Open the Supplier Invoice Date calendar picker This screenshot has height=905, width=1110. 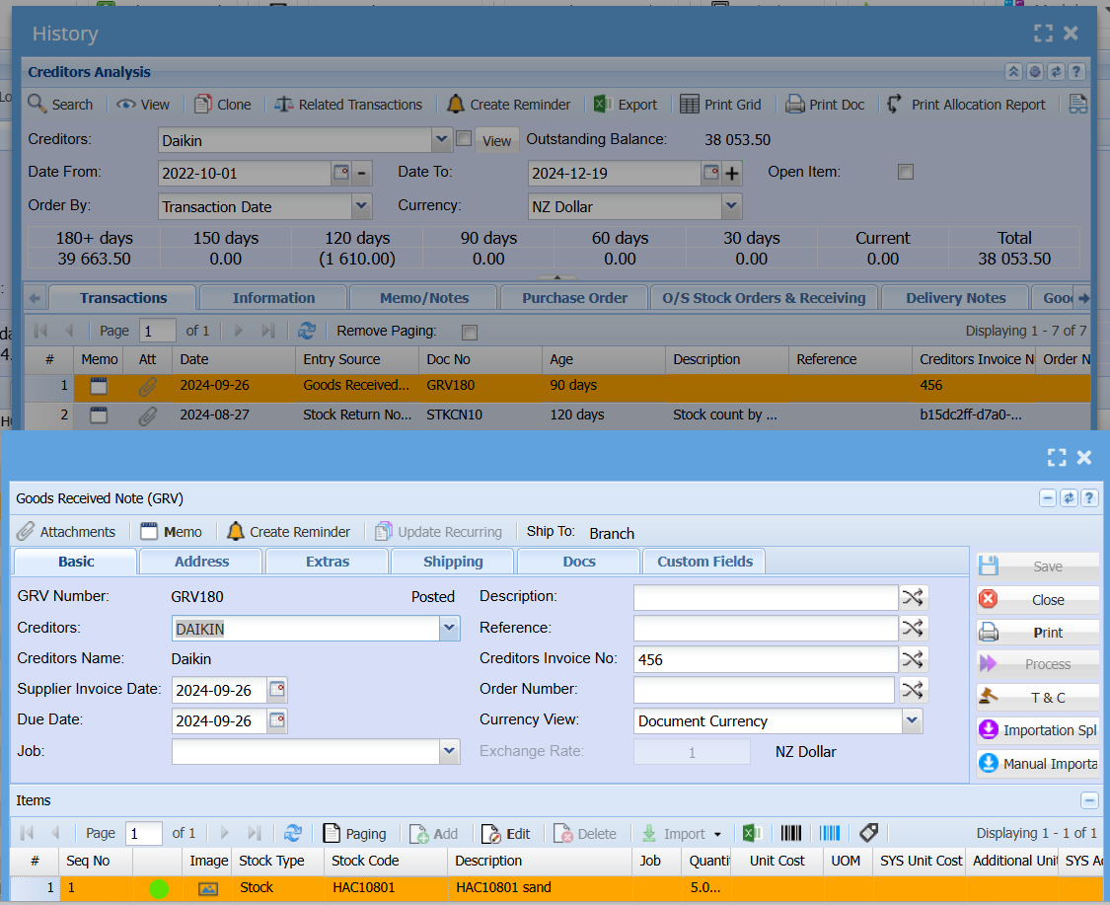pyautogui.click(x=277, y=690)
